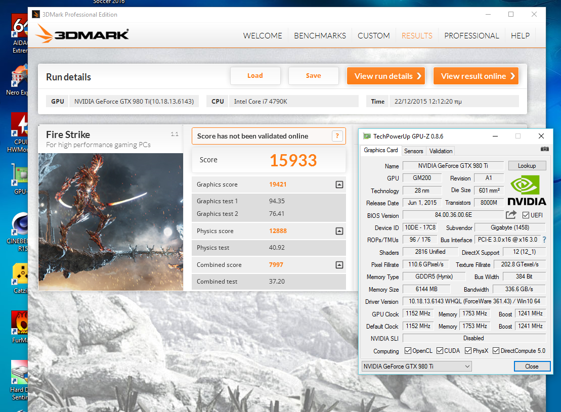Click the Bus Interface question mark

(544, 240)
